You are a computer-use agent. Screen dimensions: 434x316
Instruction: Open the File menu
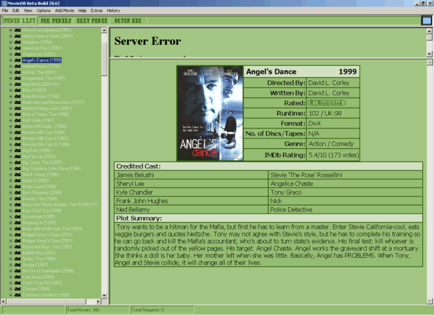point(5,11)
